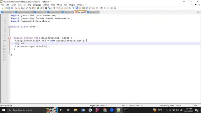Screen dimensions: 201x113
Task: Click the "System.out.println(obj);" line
Action: click(33, 46)
